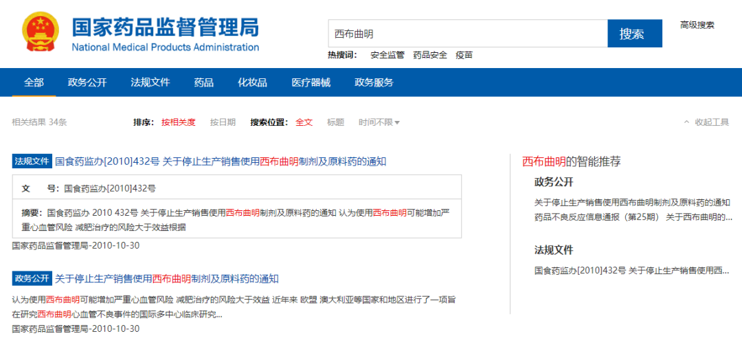Switch to the 政务服务 tab
The height and width of the screenshot is (347, 742).
point(374,83)
